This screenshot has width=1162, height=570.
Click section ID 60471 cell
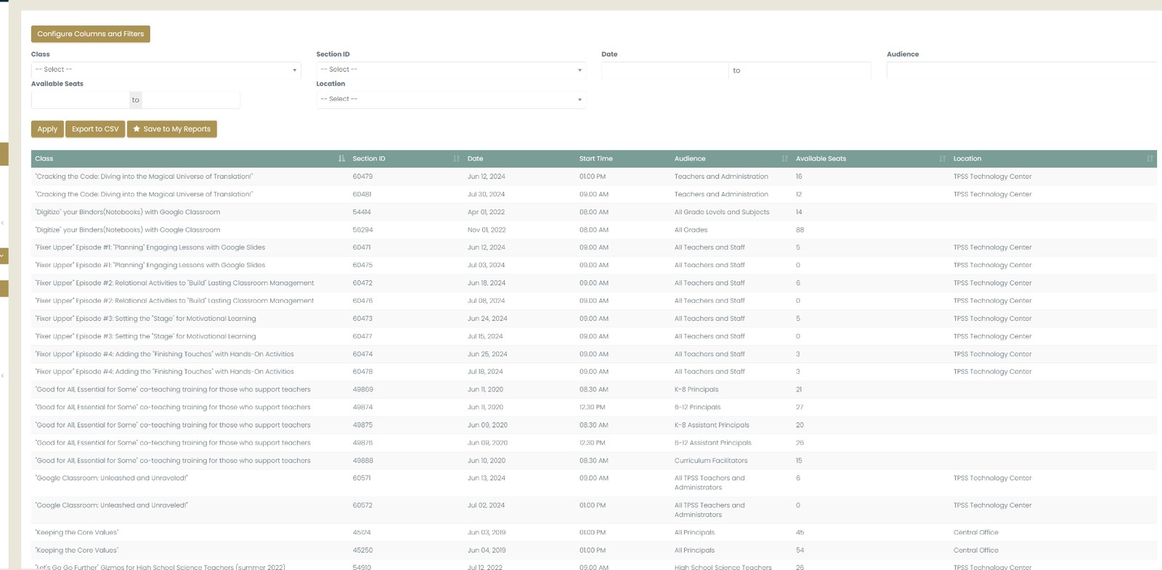click(x=362, y=248)
